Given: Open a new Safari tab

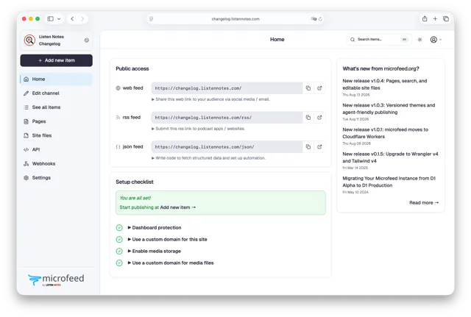Looking at the screenshot, I should pos(435,18).
